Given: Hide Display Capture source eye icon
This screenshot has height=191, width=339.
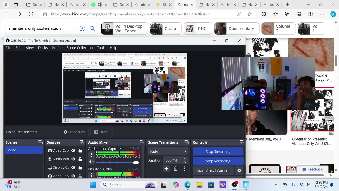Looking at the screenshot, I should click(x=73, y=167).
